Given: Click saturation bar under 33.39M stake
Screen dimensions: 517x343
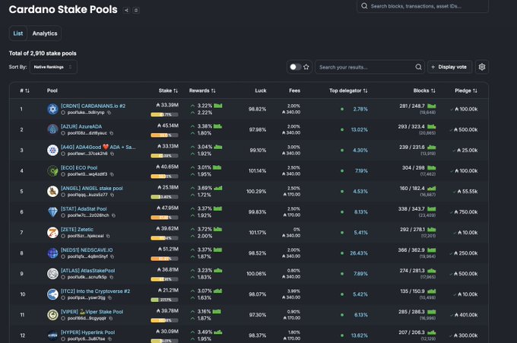Looking at the screenshot, I should [164, 114].
